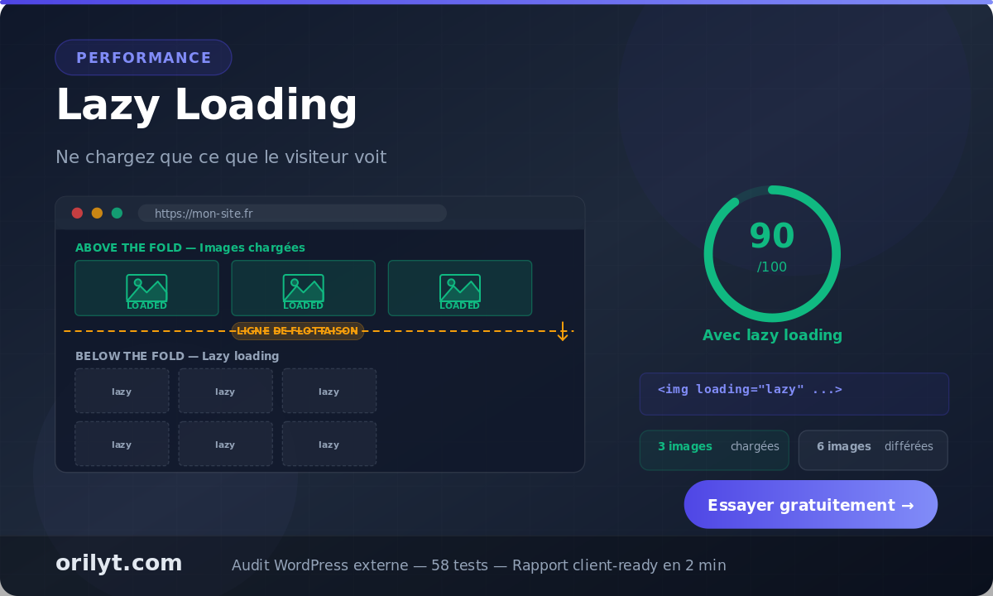This screenshot has width=993, height=596.
Task: Click the Lazy Loading main heading
Action: pos(206,106)
